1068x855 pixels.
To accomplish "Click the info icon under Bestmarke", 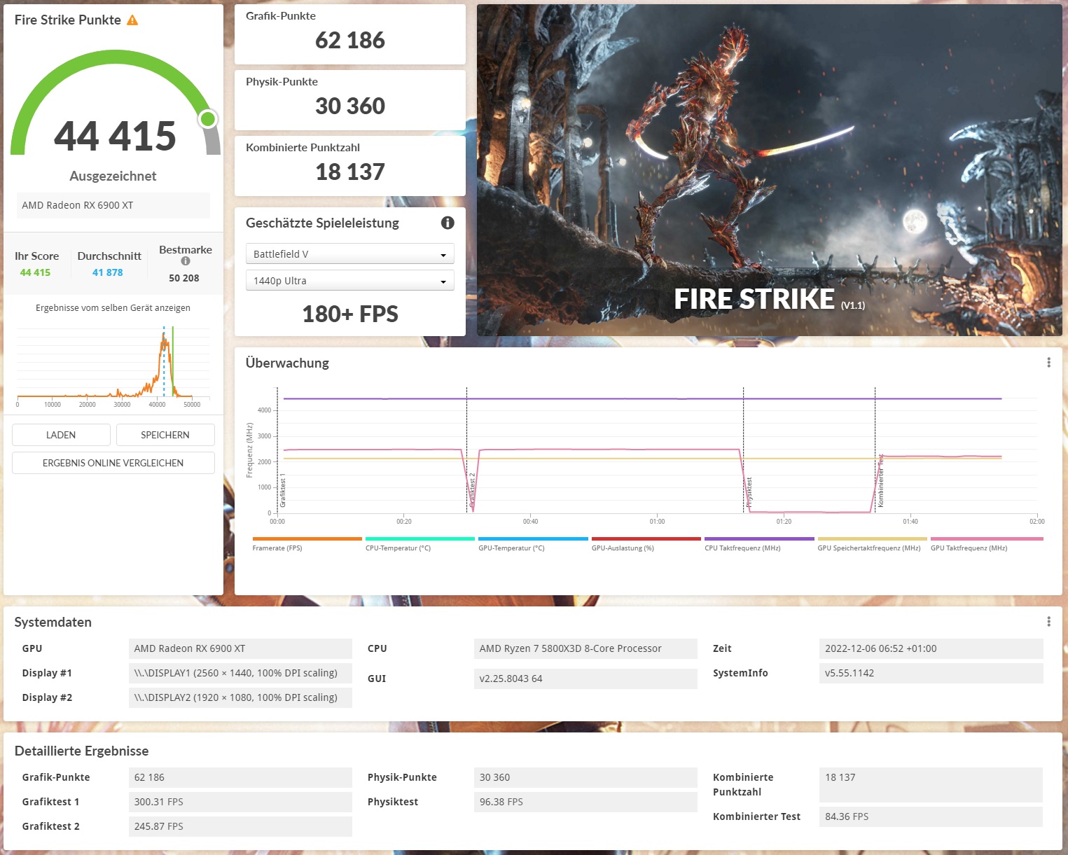I will pos(186,261).
